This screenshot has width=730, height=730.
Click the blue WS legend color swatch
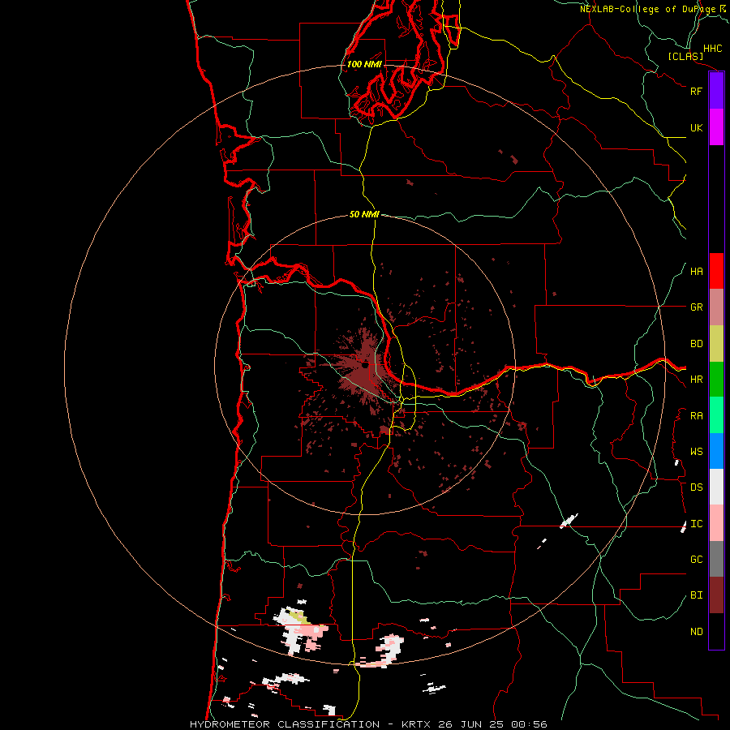pyautogui.click(x=716, y=451)
